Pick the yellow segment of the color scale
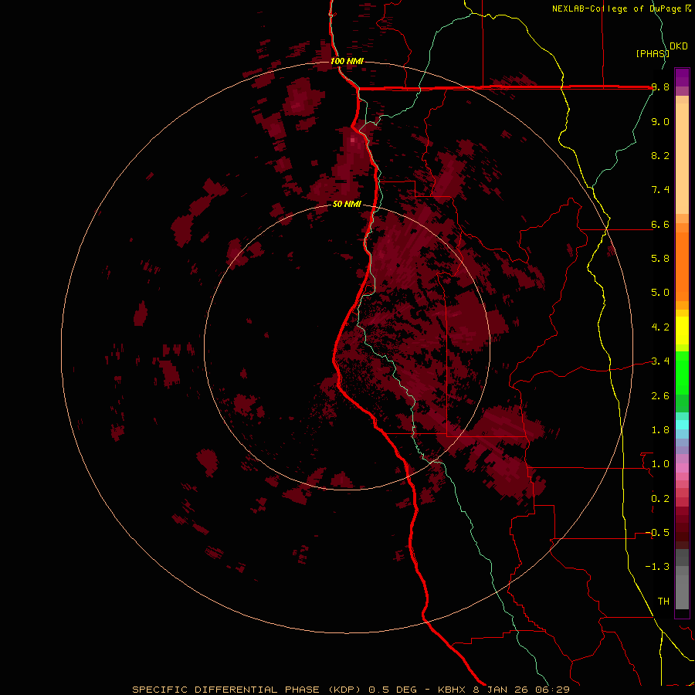Screen dimensions: 695x695 [x=682, y=331]
